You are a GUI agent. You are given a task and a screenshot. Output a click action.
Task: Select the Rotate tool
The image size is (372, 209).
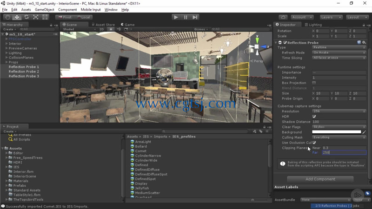[x=27, y=17]
